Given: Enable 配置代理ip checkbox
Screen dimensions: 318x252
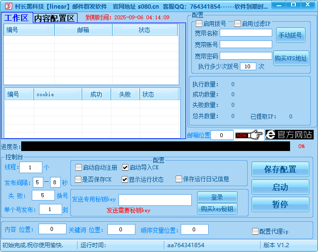Looking at the screenshot, I should point(255,231).
